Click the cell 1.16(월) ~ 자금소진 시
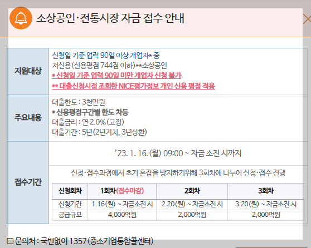The height and width of the screenshot is (248, 311). pos(122,204)
